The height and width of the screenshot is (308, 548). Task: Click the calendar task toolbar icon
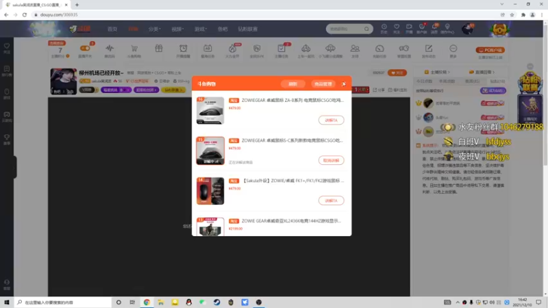pos(208,49)
